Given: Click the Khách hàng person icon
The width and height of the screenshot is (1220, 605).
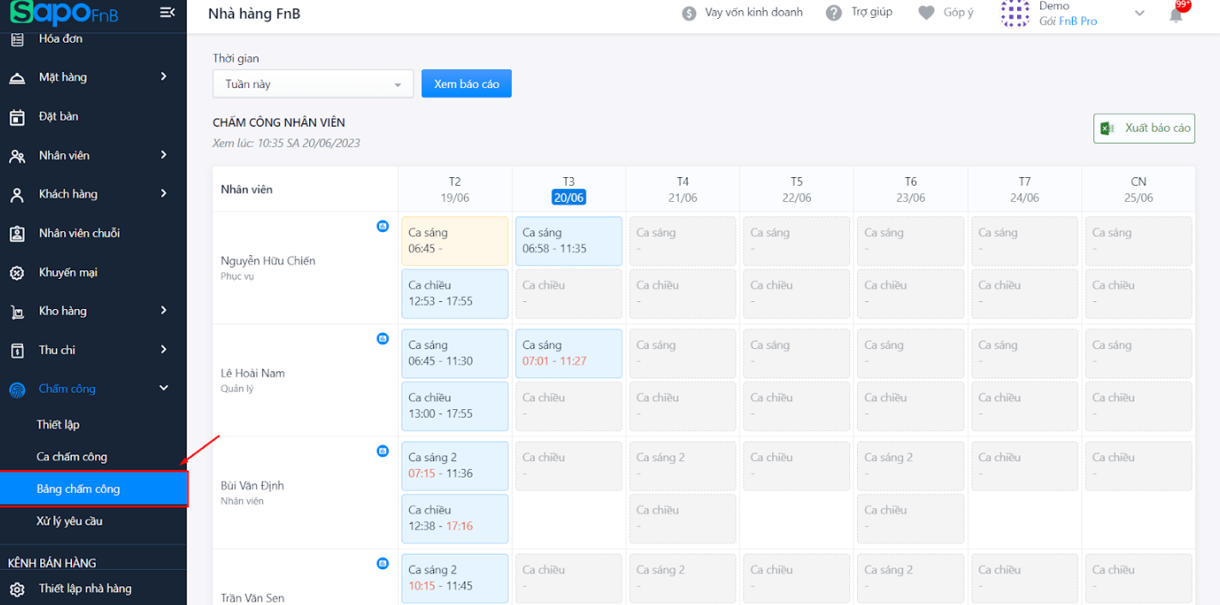Looking at the screenshot, I should [x=17, y=194].
